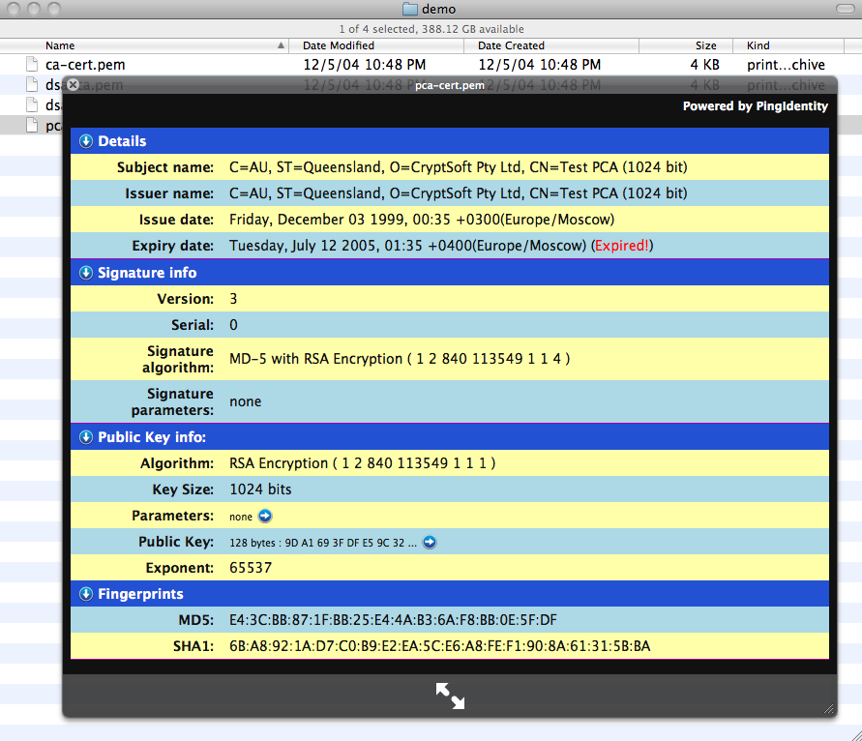Click the SHA1 fingerprint value
Image resolution: width=862 pixels, height=741 pixels.
tap(439, 646)
